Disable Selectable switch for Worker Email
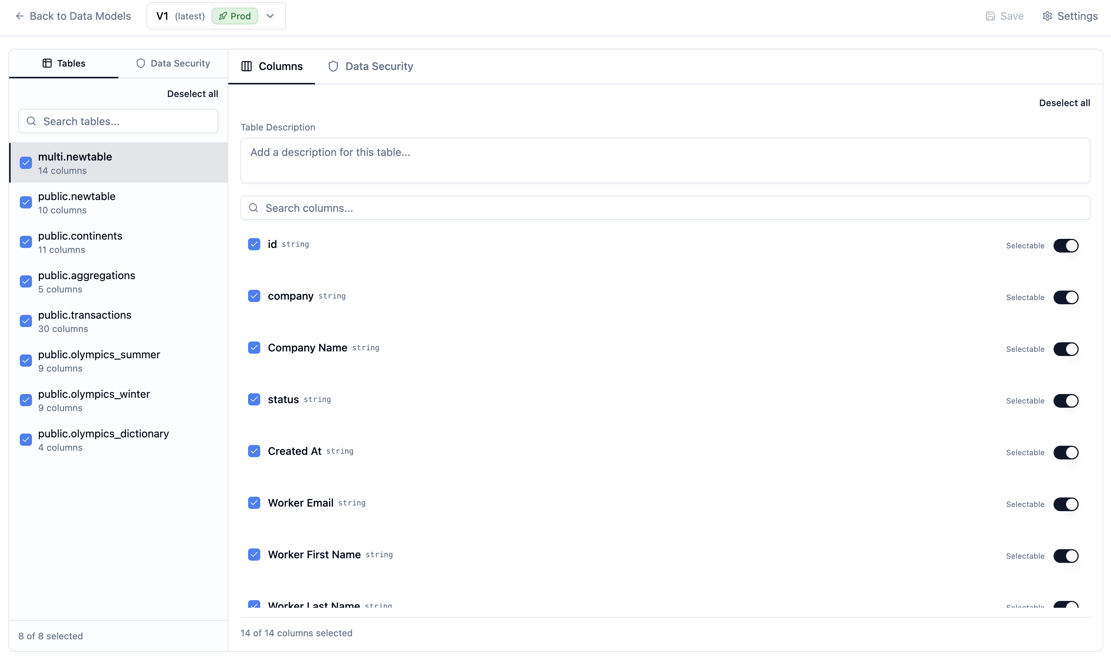The image size is (1111, 661). click(x=1066, y=504)
